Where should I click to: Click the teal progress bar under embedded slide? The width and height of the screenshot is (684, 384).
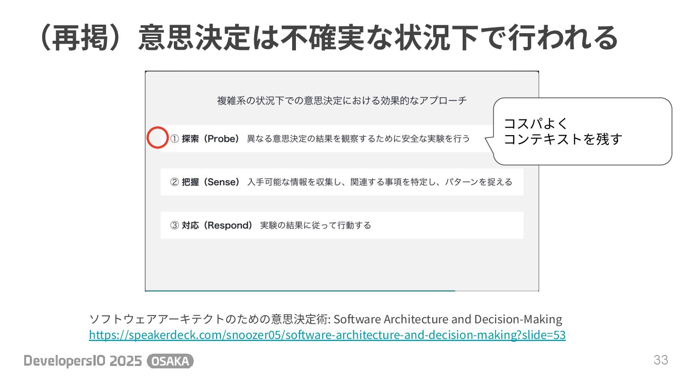pos(300,290)
